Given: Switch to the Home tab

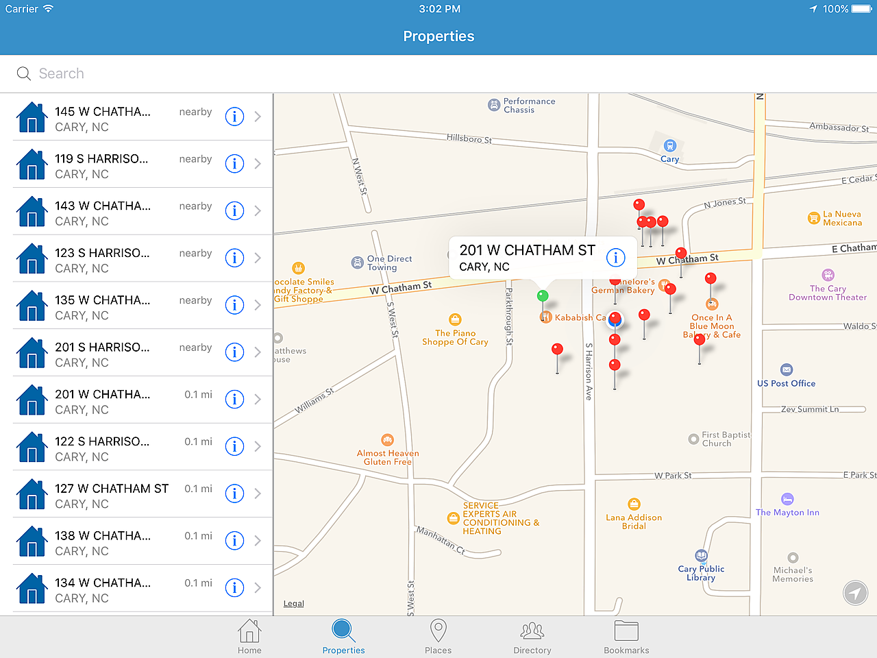Looking at the screenshot, I should [x=249, y=637].
